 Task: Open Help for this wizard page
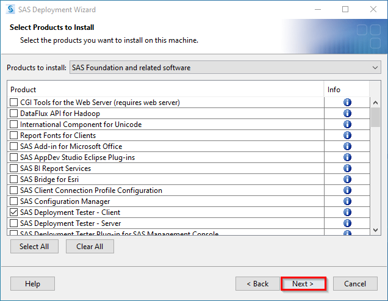click(x=32, y=284)
